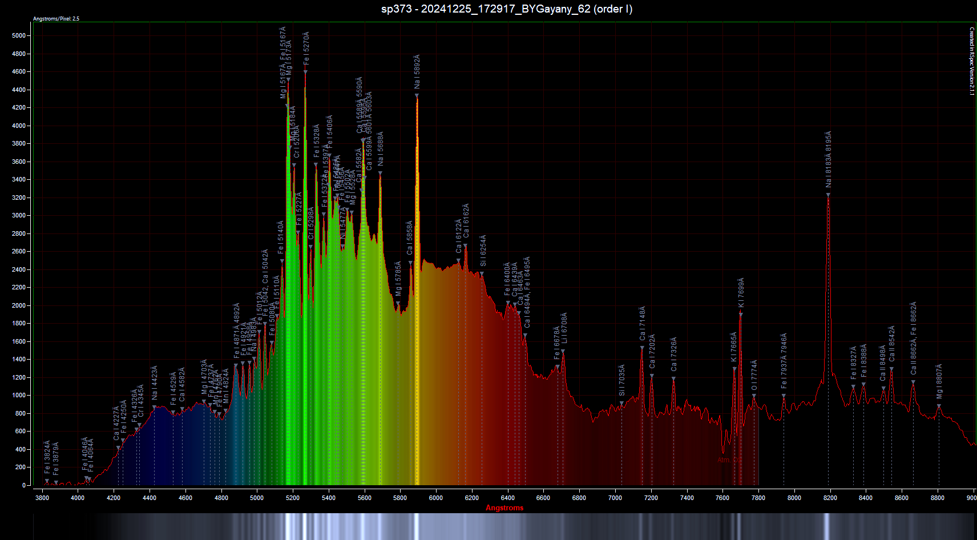Click the red Angstroms x-axis label
977x540 pixels.
(x=504, y=508)
